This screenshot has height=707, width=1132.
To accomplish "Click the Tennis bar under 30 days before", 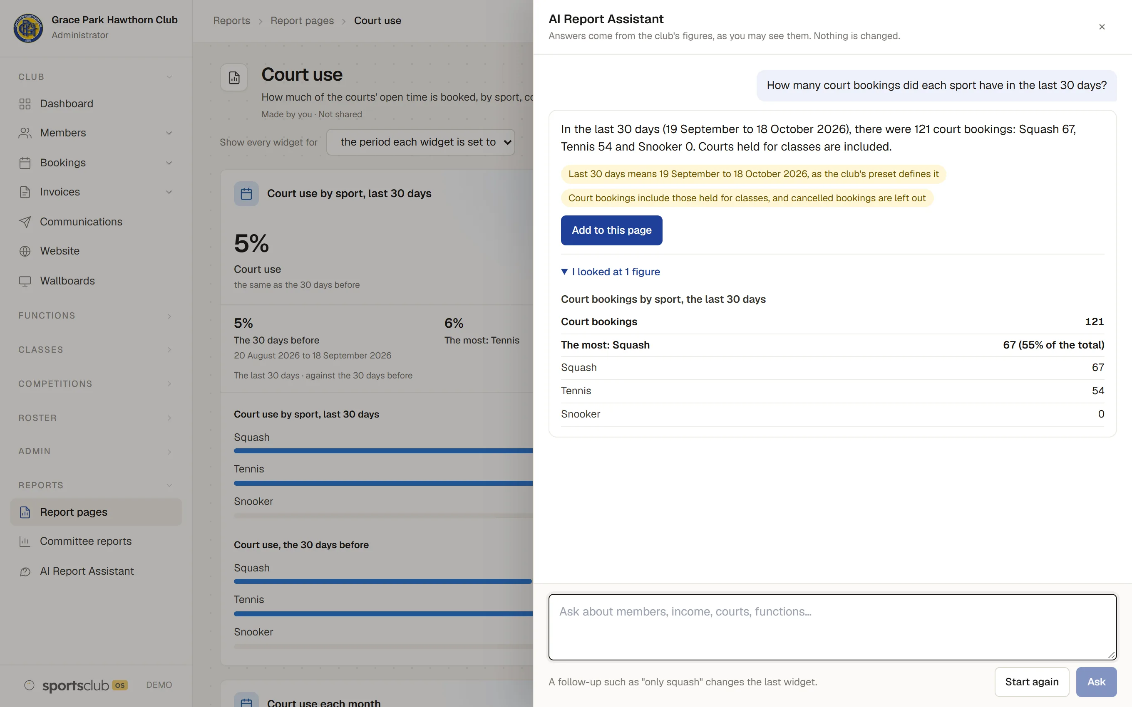I will (383, 614).
